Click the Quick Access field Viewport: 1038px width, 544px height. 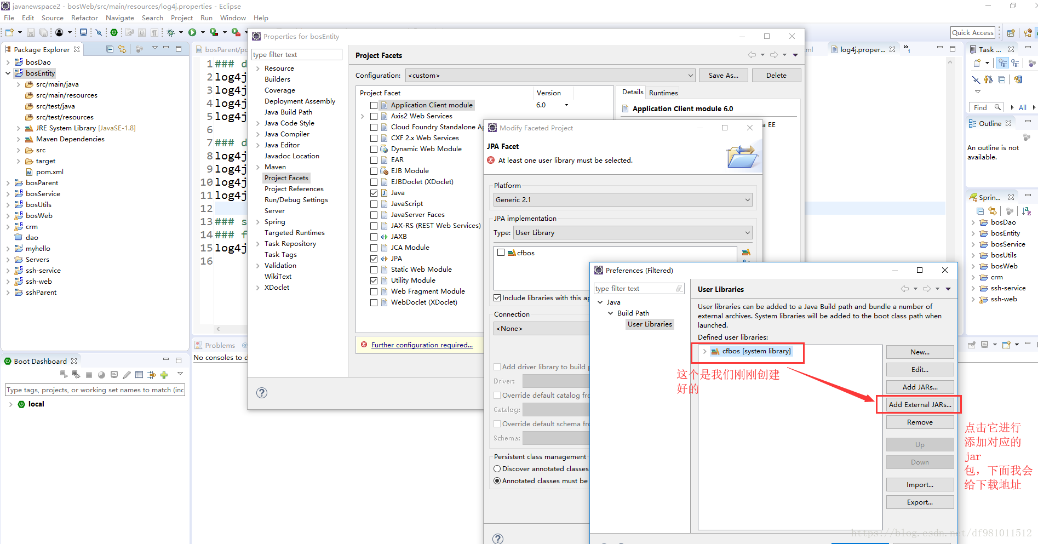972,33
